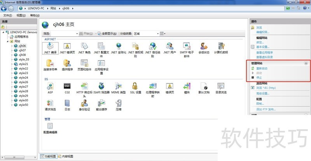Switch to 功能视图 tab

coord(49,156)
